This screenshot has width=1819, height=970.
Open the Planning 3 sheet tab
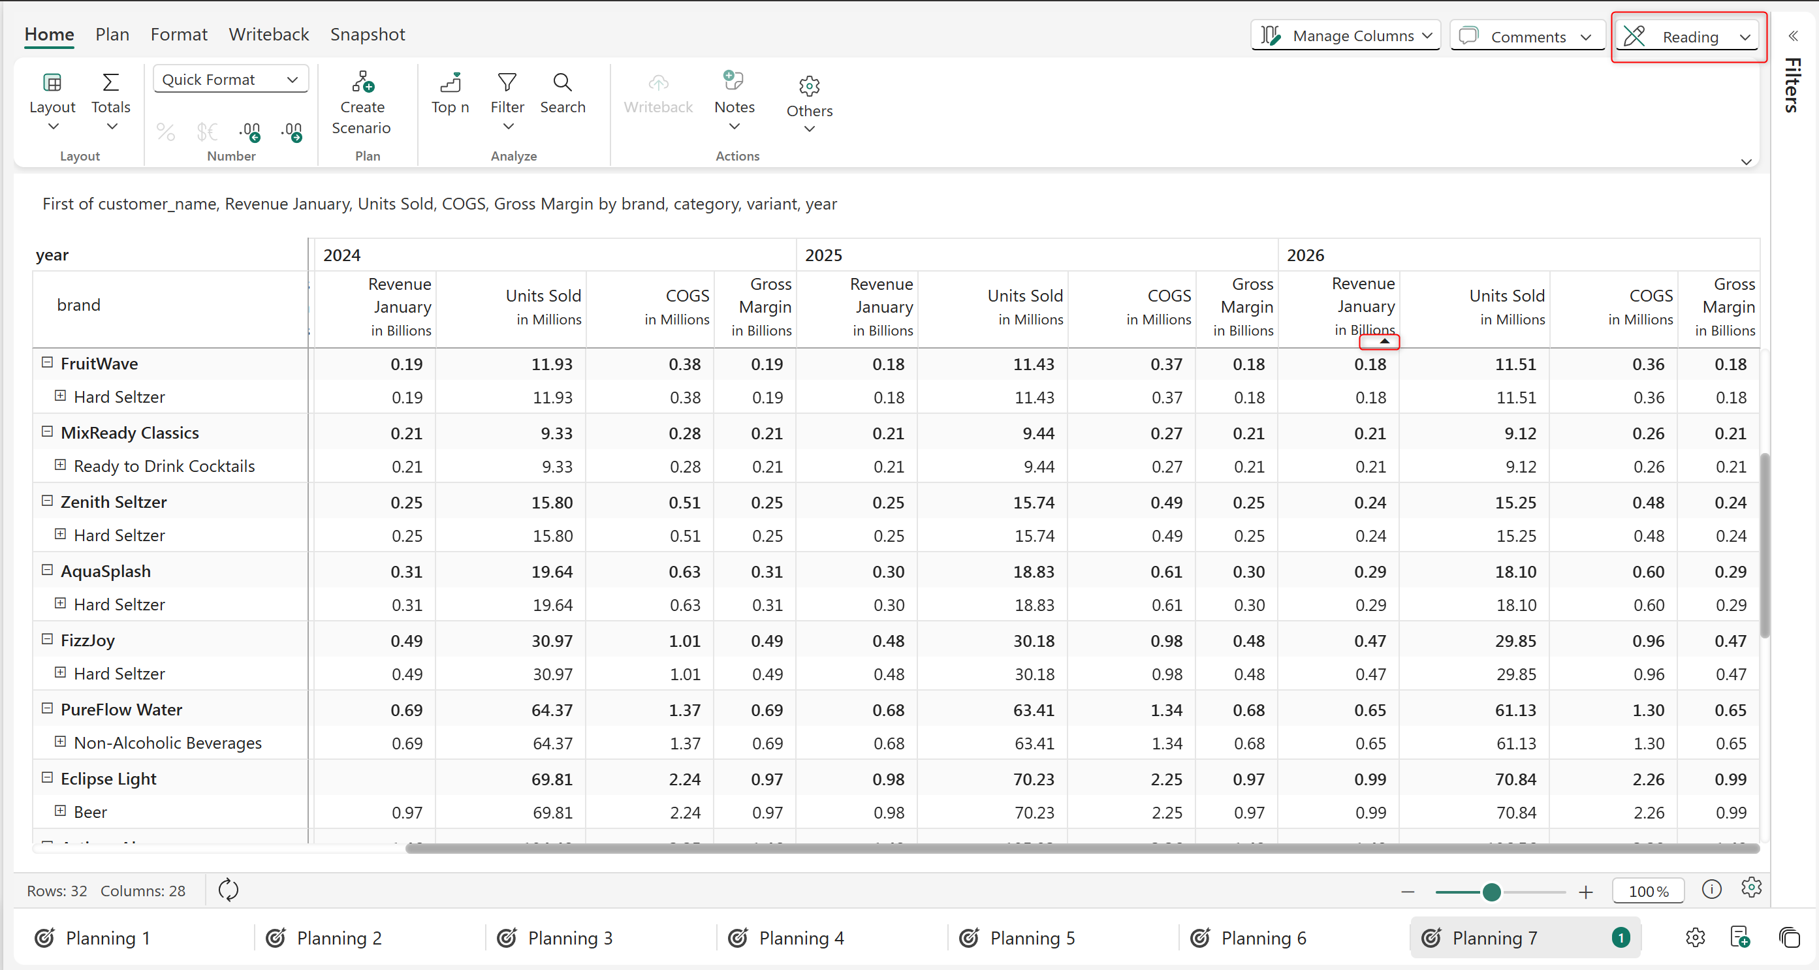point(570,938)
